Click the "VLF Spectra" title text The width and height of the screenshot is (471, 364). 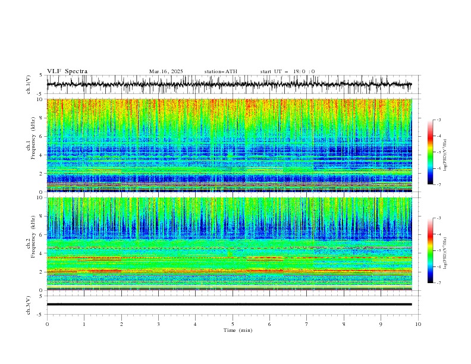pyautogui.click(x=67, y=71)
